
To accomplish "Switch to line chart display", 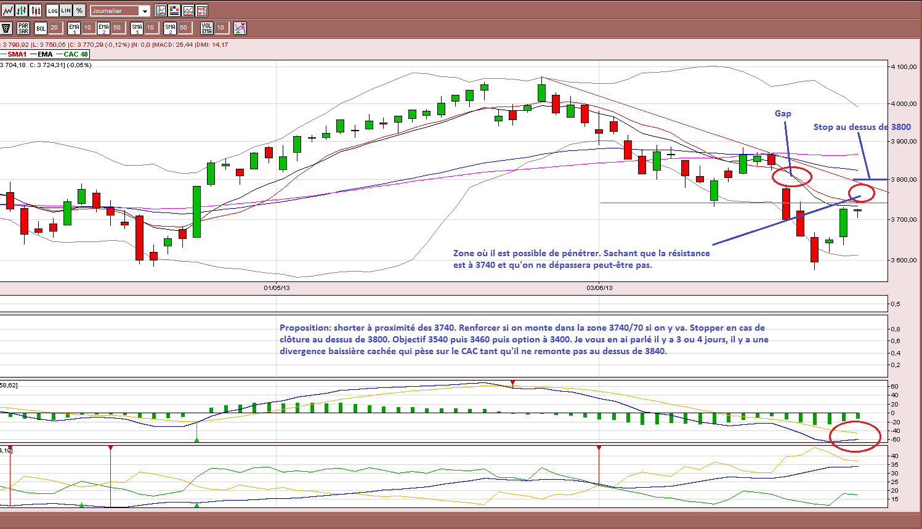I will (8, 10).
